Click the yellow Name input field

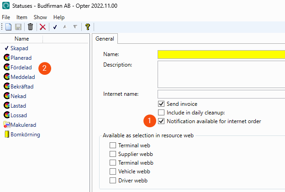(x=221, y=54)
